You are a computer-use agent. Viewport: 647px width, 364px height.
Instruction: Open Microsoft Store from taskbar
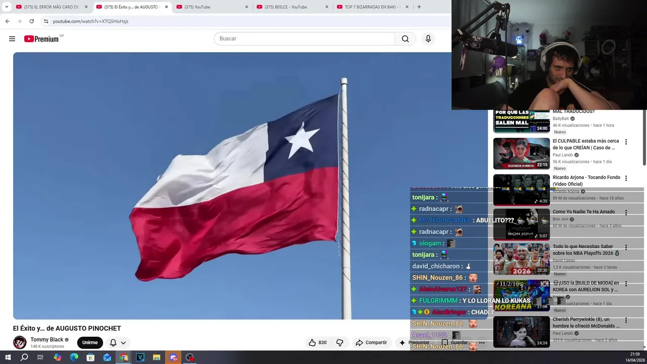90,357
